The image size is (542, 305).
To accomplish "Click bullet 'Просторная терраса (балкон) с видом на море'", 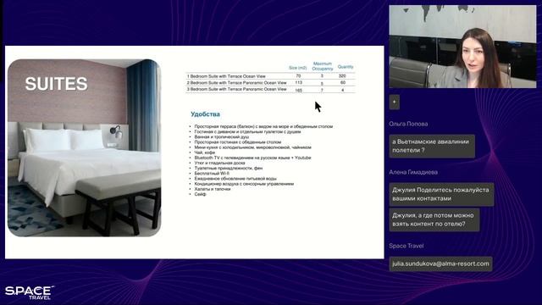I will tap(263, 126).
